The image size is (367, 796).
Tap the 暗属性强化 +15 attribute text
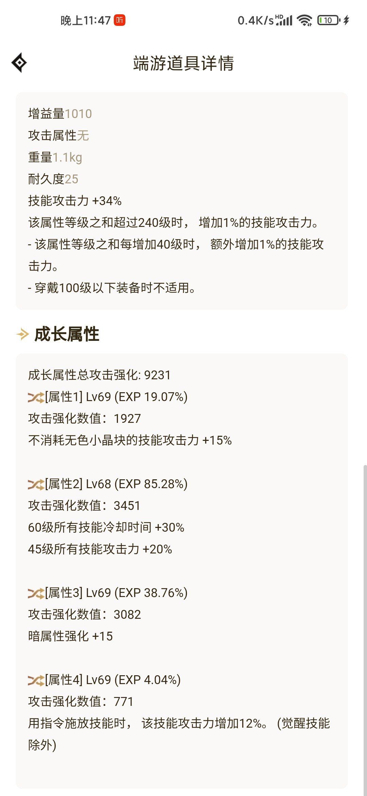point(70,636)
